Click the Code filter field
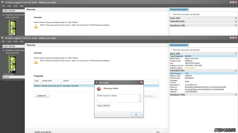 38,83
